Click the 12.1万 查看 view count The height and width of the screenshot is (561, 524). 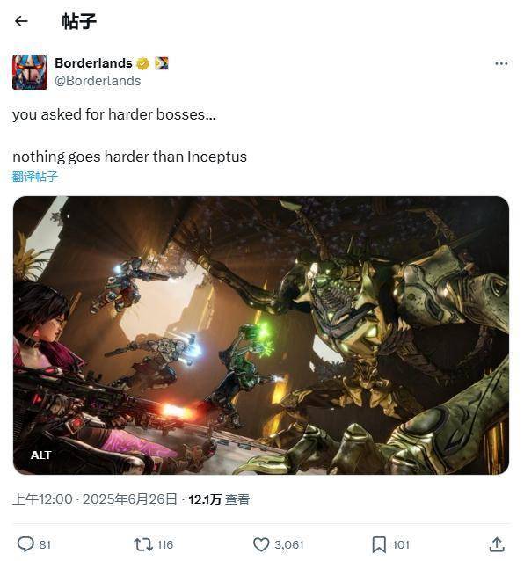click(219, 499)
